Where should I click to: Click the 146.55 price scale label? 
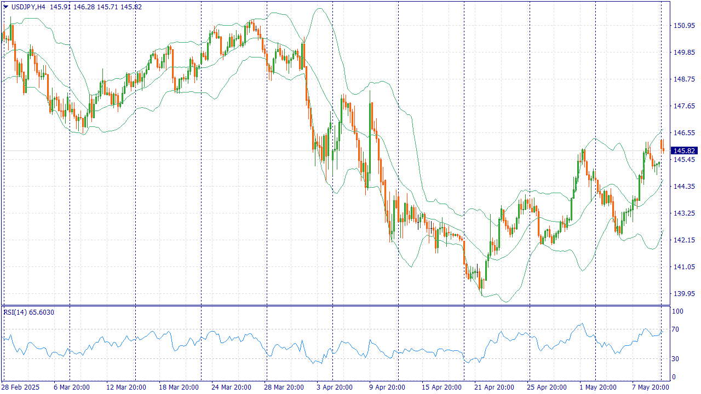[x=685, y=133]
